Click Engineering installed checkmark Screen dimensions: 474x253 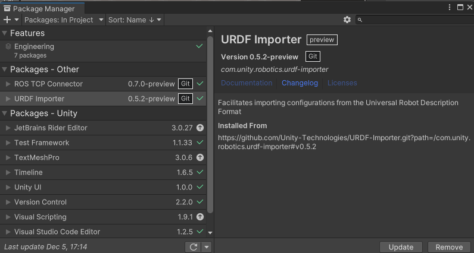199,46
